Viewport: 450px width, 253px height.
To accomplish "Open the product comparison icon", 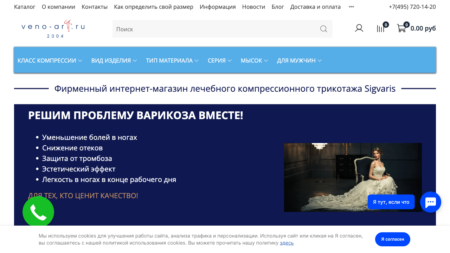I will tap(380, 28).
